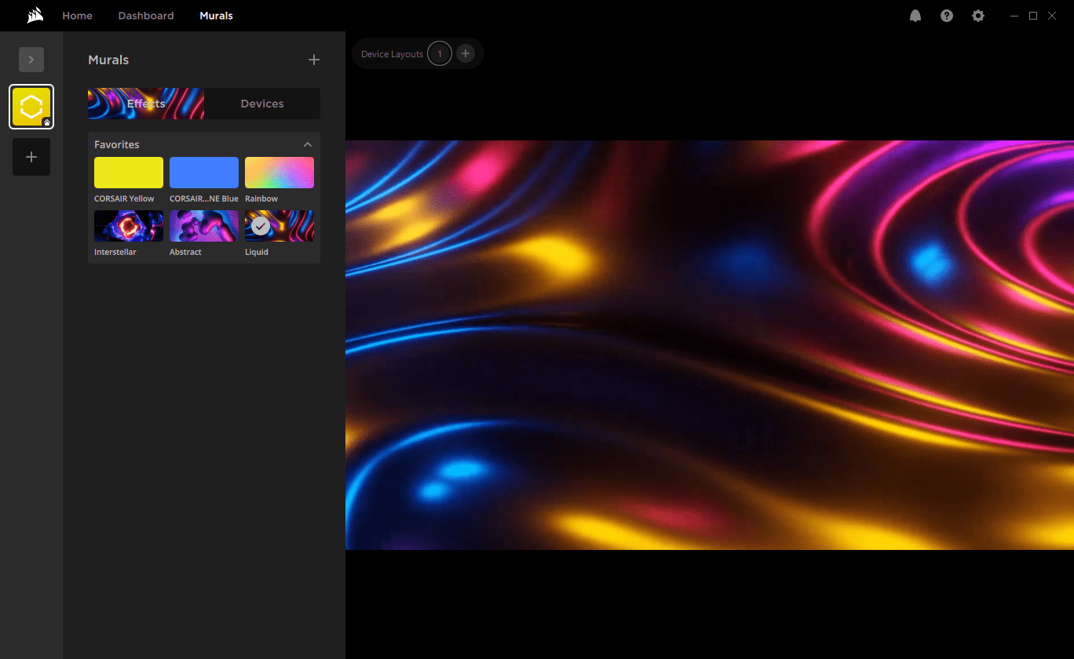Add a new profile in sidebar

31,157
